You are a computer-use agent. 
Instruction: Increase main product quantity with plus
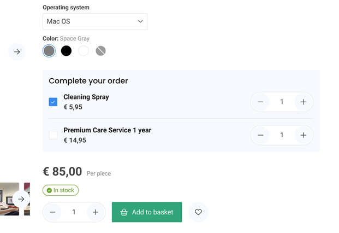pyautogui.click(x=95, y=212)
